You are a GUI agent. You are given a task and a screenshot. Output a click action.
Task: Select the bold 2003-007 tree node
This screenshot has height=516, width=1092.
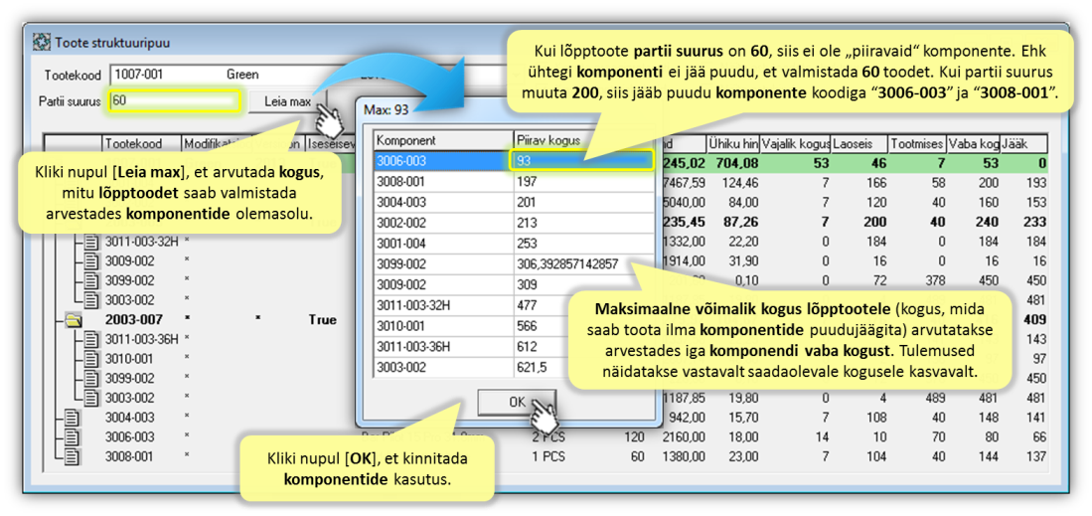134,320
